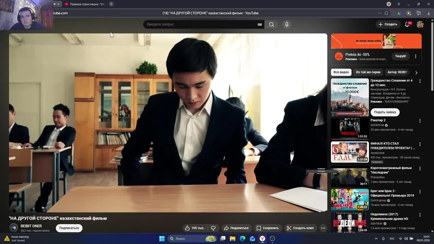
Task: Open on-screen keyboard icon in search box
Action: point(260,24)
